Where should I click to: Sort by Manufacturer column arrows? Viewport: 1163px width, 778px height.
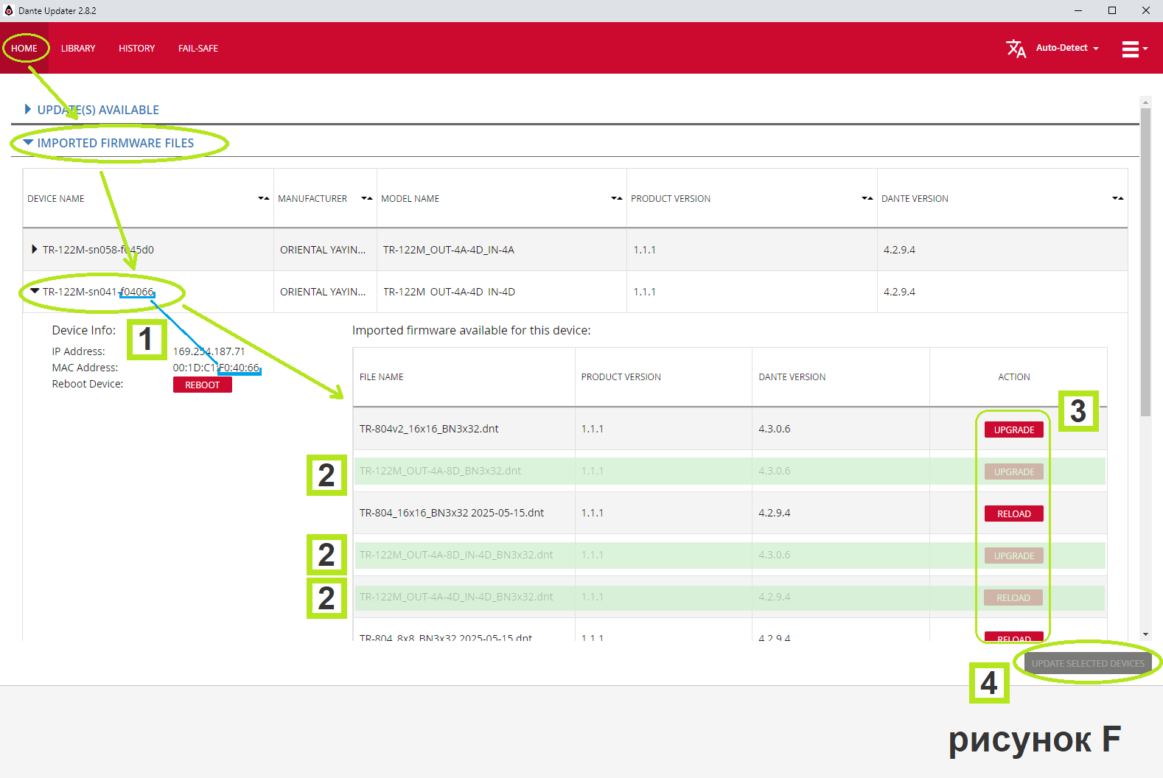point(366,198)
